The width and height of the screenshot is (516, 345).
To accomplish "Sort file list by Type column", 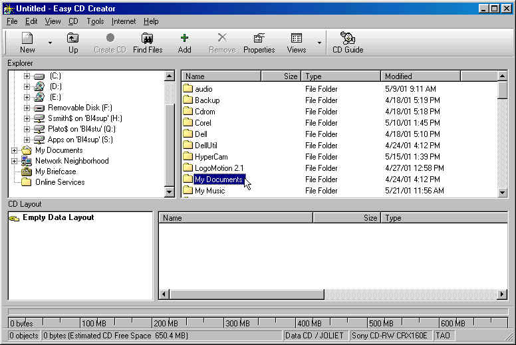I will pyautogui.click(x=341, y=76).
